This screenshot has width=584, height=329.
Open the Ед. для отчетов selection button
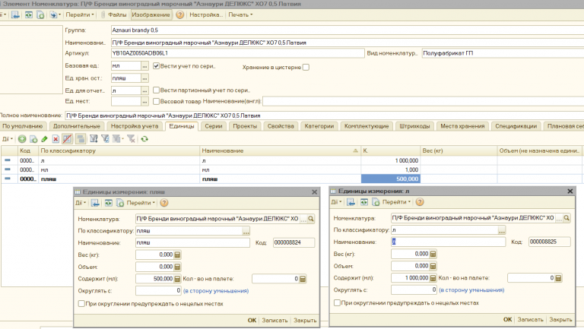click(145, 90)
